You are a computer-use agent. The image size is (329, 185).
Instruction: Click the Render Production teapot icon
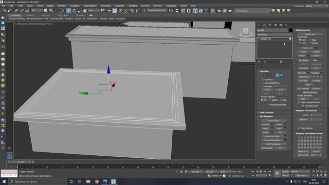[x=230, y=11]
